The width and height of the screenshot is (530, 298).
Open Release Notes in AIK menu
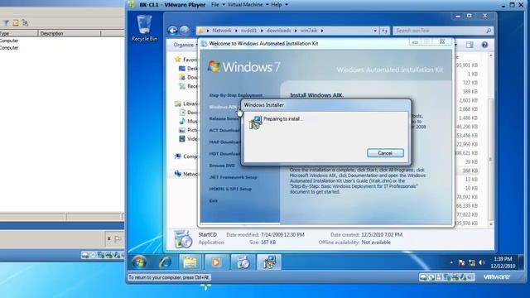pos(224,118)
